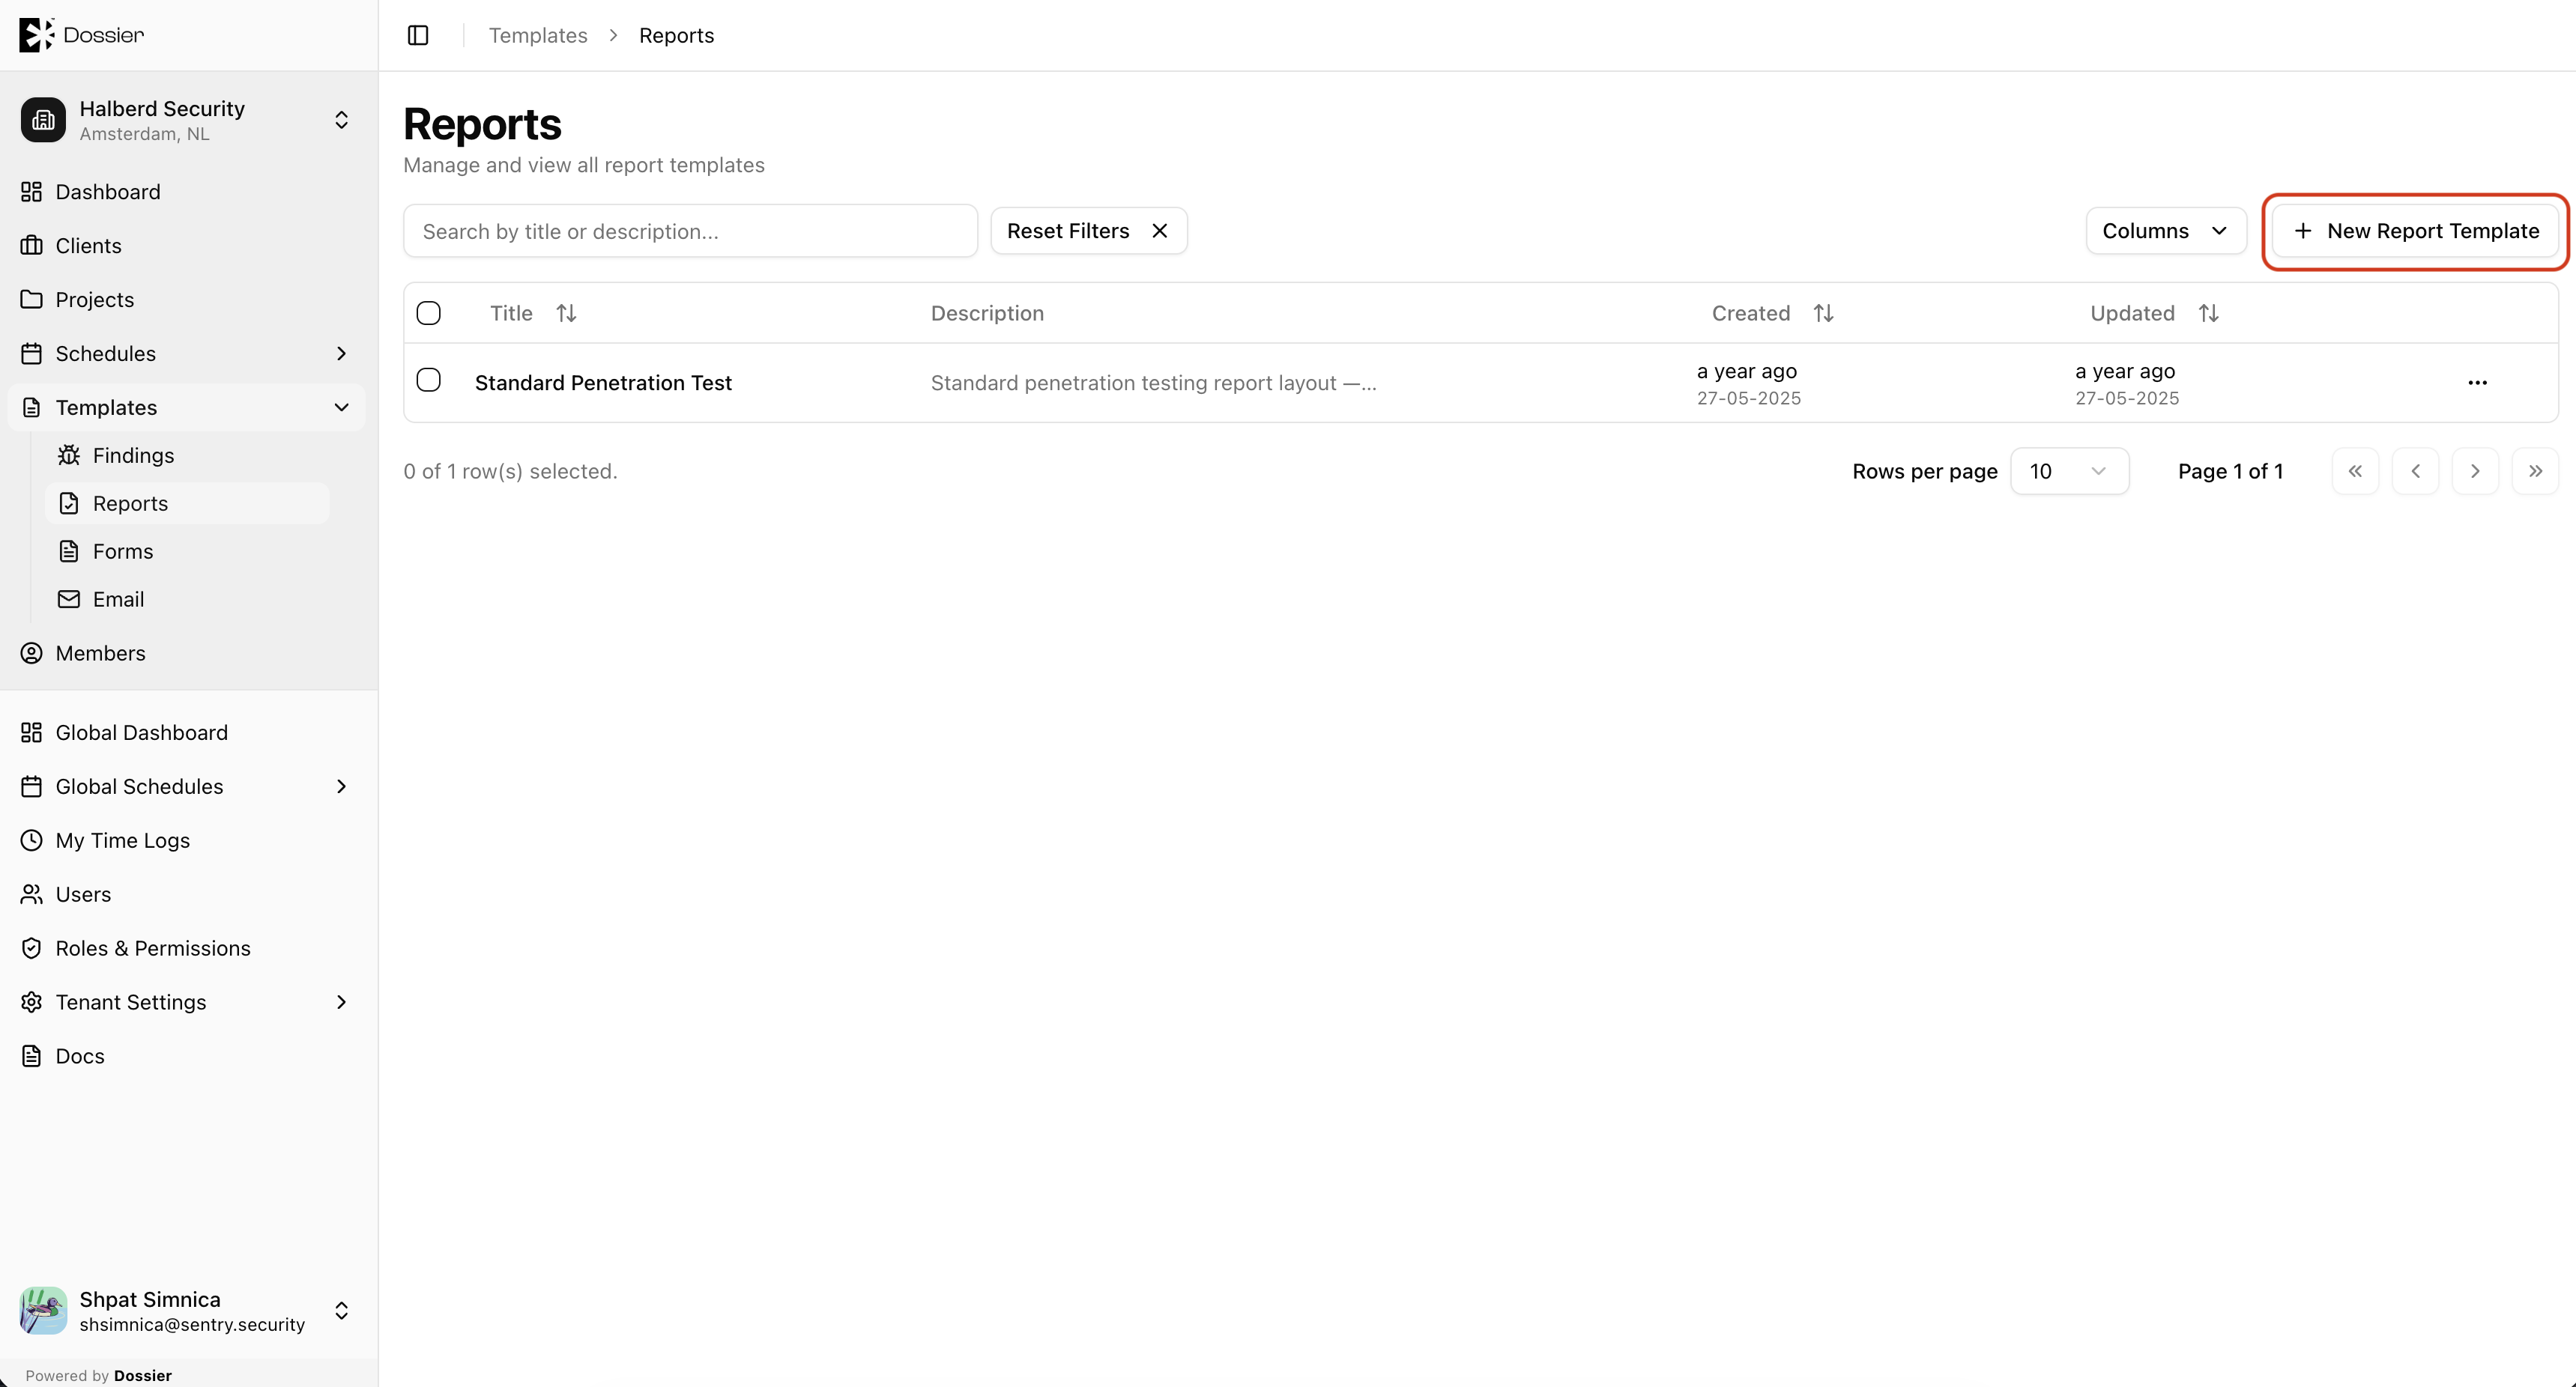
Task: Open Users page
Action: click(x=187, y=894)
